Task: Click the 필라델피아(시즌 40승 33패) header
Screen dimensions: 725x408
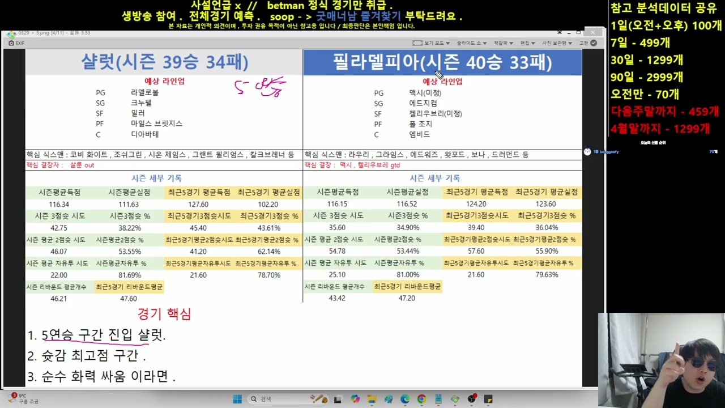Action: 442,62
